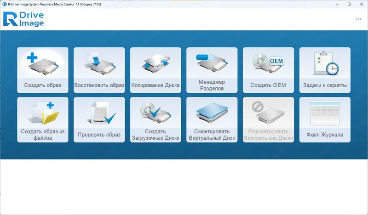Minimize the R-Drive Image window
Screen dimensions: 368x215
pos(337,4)
